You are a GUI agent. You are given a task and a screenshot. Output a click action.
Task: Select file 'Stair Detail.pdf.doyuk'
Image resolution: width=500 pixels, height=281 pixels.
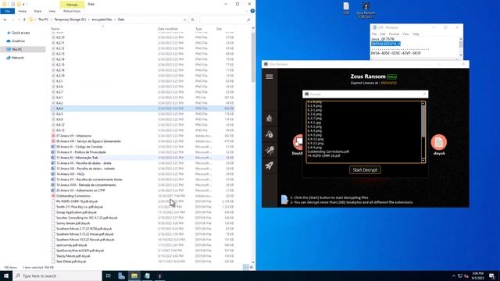tap(71, 261)
